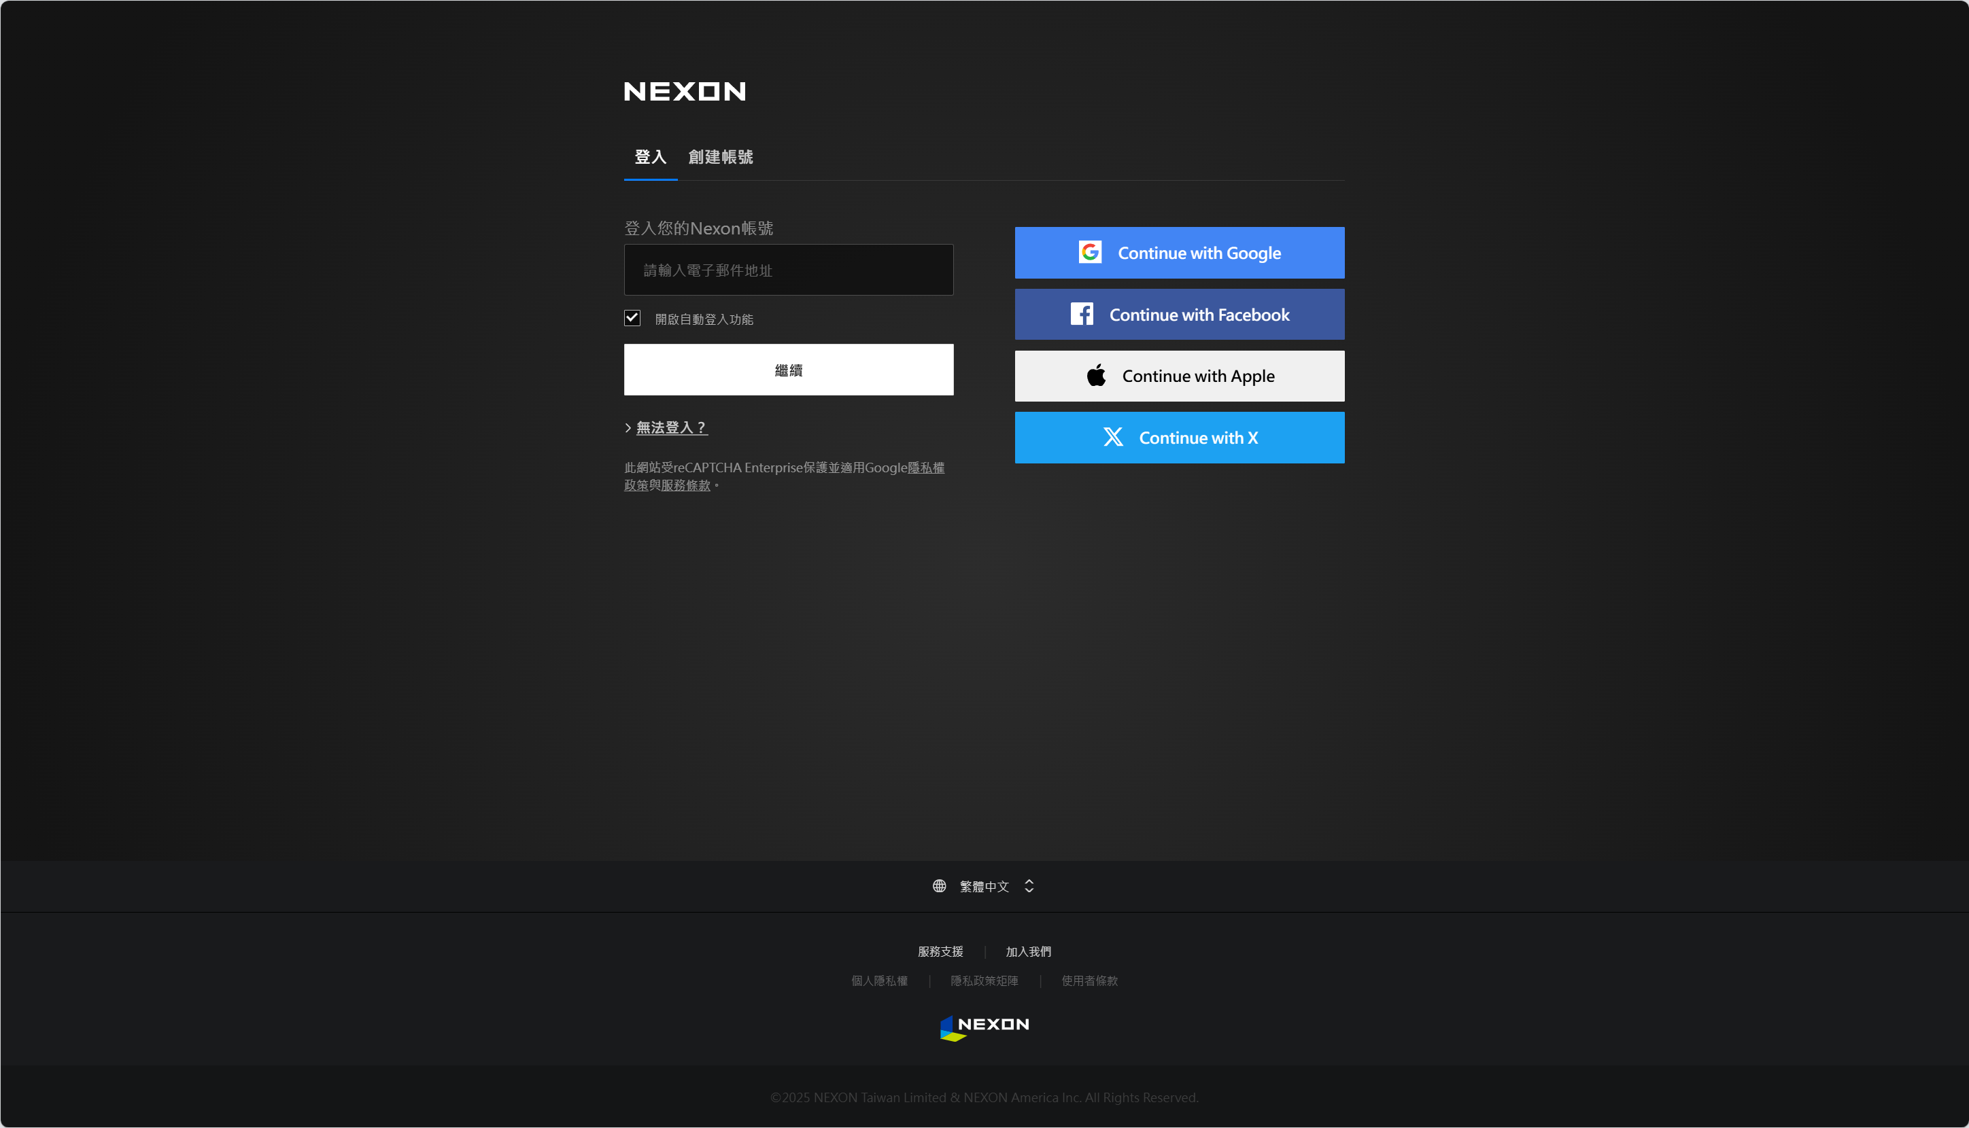The image size is (1969, 1128).
Task: Click the colored NEXON footer logo
Action: (x=984, y=1027)
